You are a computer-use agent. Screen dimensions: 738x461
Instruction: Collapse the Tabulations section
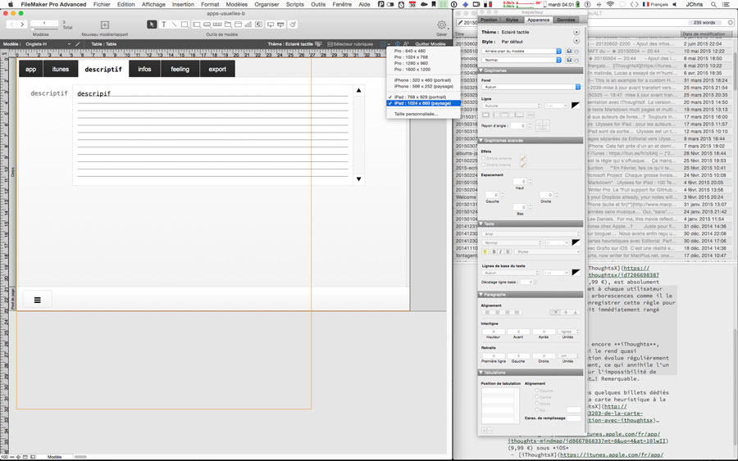point(481,373)
